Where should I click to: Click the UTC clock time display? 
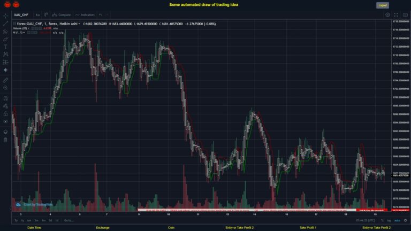(366, 220)
